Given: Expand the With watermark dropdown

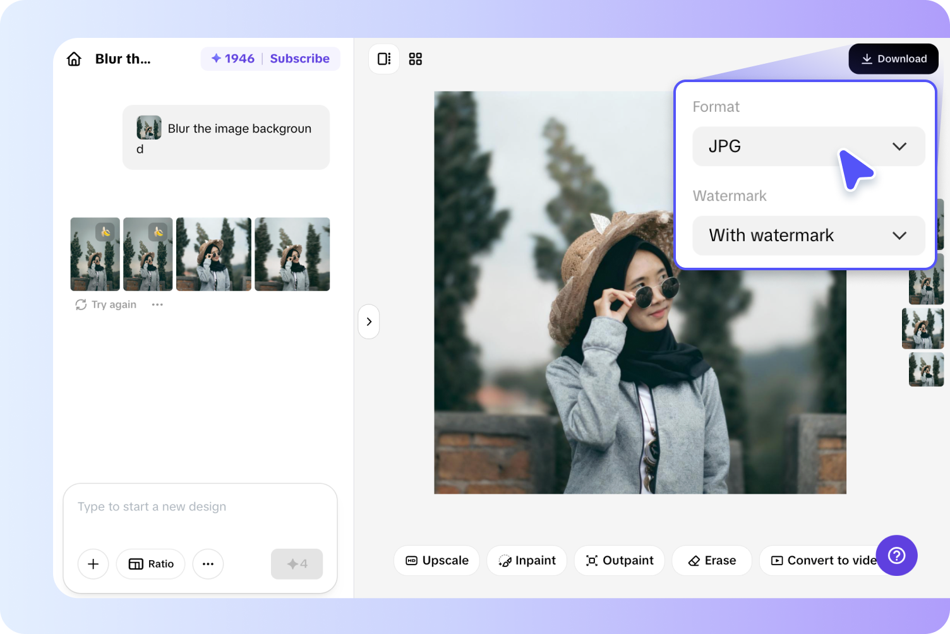Looking at the screenshot, I should pos(808,236).
